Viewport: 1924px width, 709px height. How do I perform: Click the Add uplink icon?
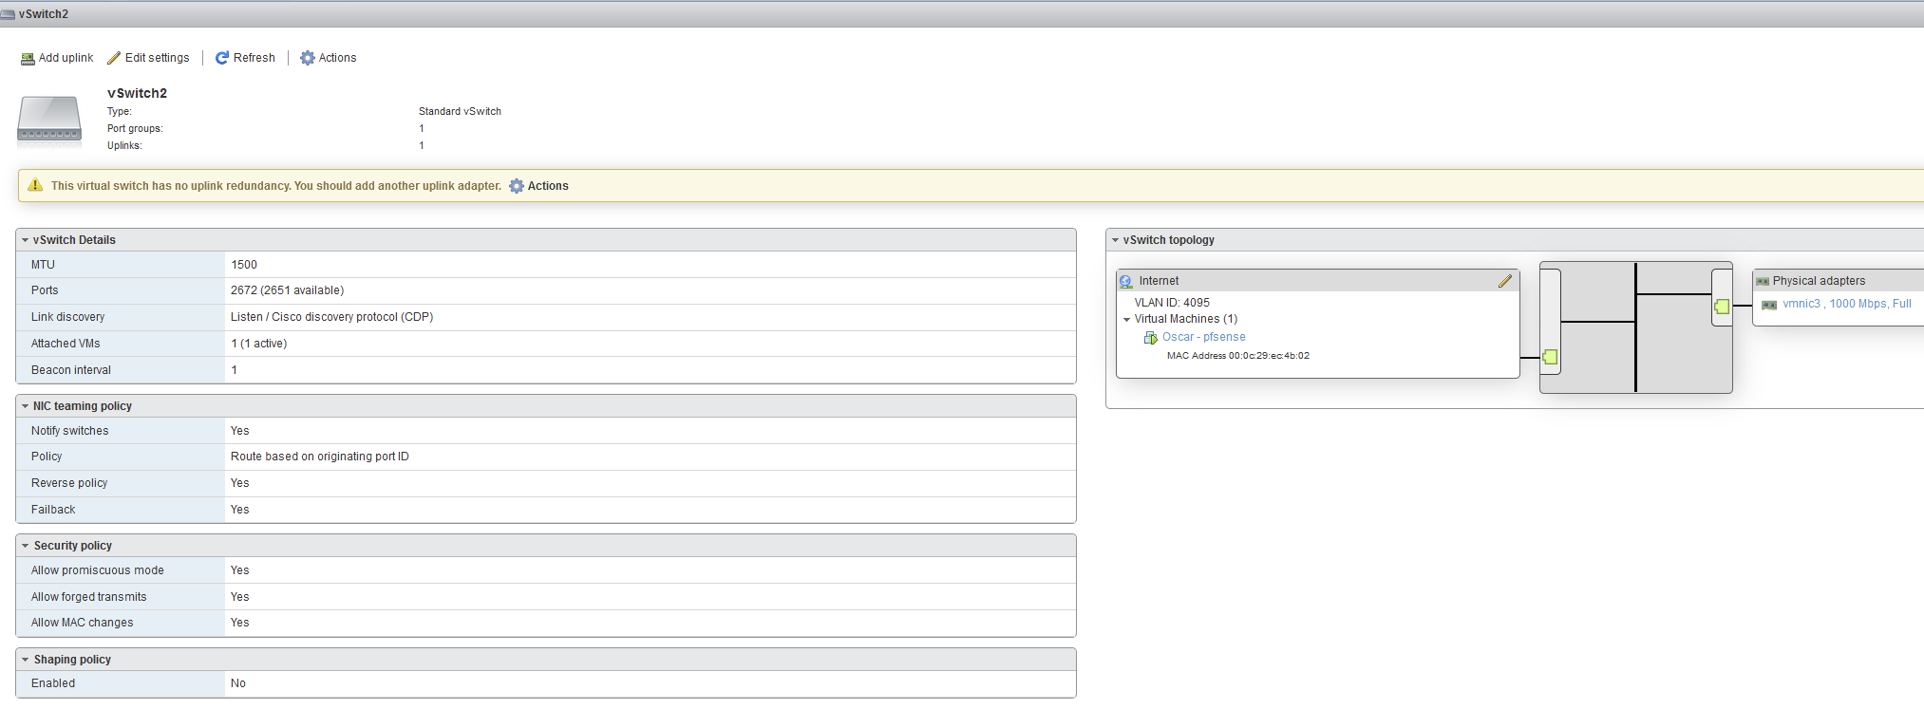click(28, 59)
